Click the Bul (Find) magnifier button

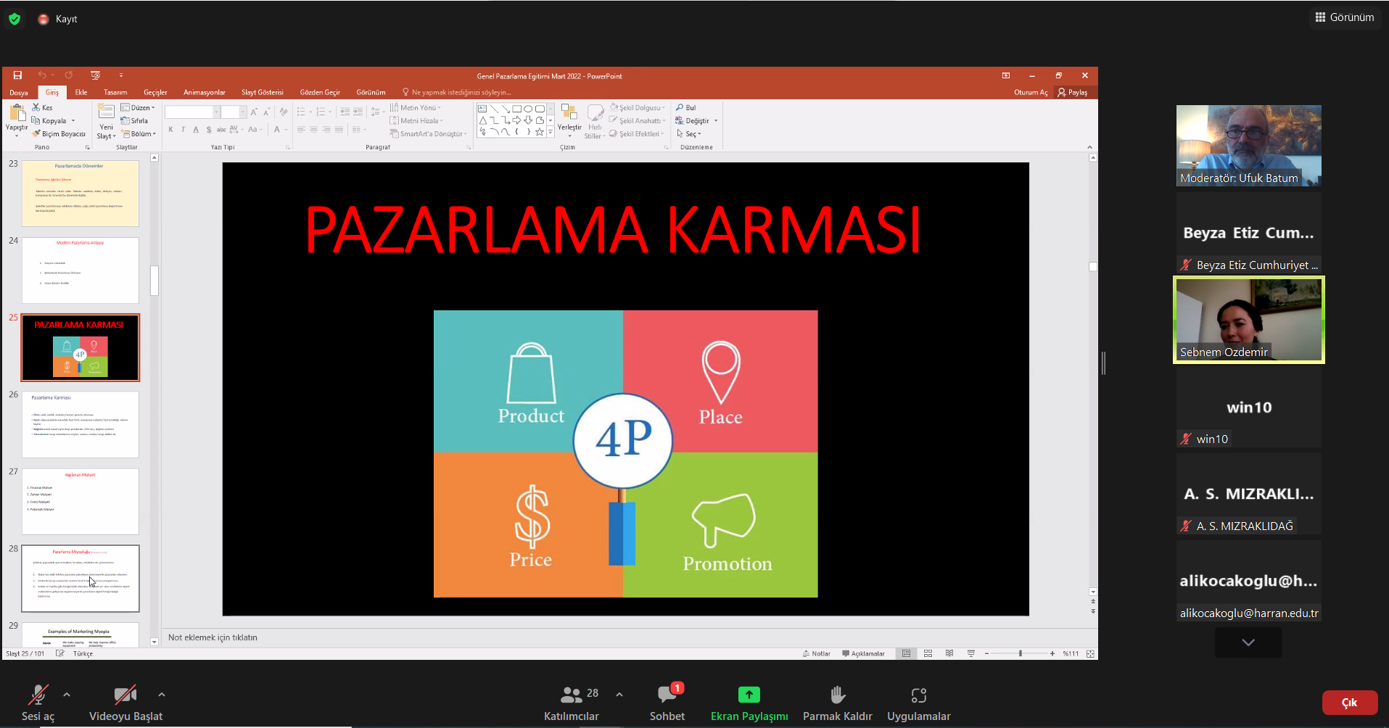pos(685,107)
